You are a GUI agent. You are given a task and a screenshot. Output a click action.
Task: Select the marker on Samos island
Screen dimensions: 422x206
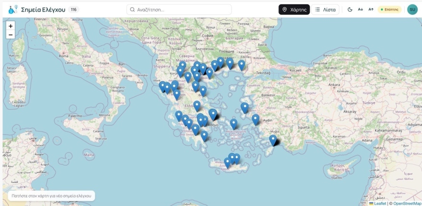tap(256, 120)
